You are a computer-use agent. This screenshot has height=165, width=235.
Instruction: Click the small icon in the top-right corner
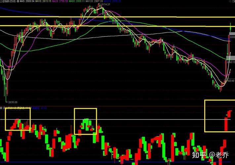[233, 2]
